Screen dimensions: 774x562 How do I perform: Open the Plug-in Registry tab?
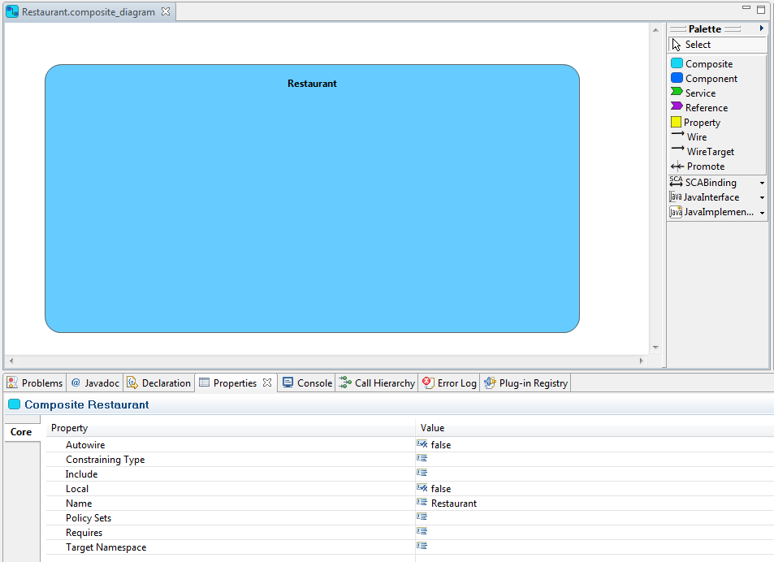pos(526,383)
